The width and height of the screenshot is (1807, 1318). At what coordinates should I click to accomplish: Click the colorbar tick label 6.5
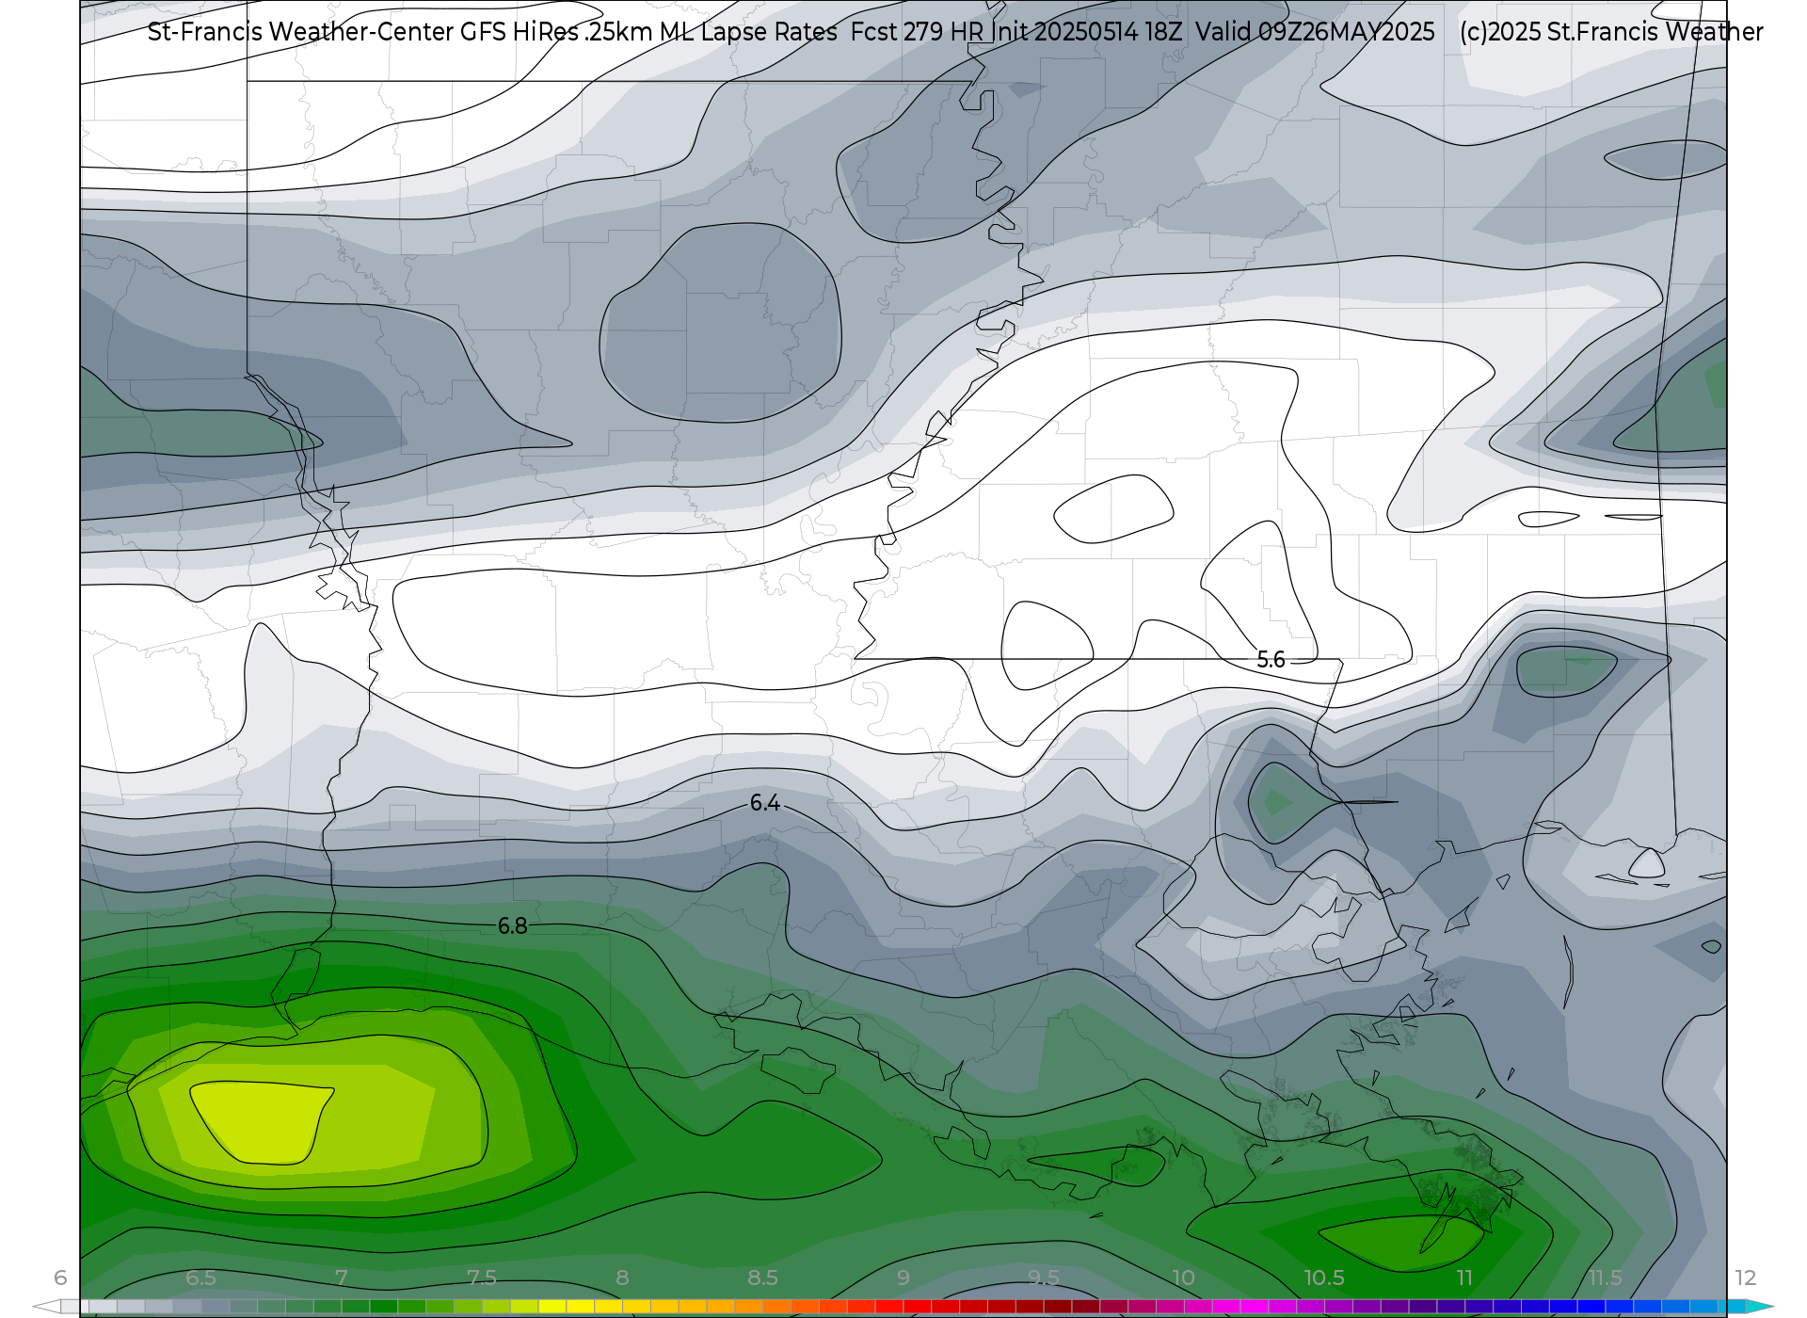click(x=200, y=1278)
